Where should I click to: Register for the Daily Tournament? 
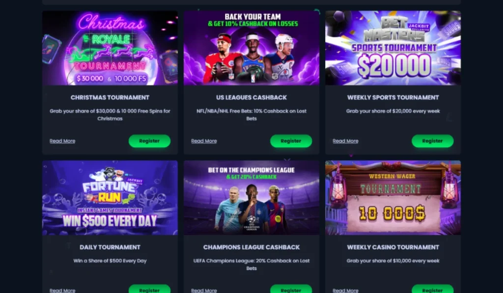pyautogui.click(x=149, y=289)
